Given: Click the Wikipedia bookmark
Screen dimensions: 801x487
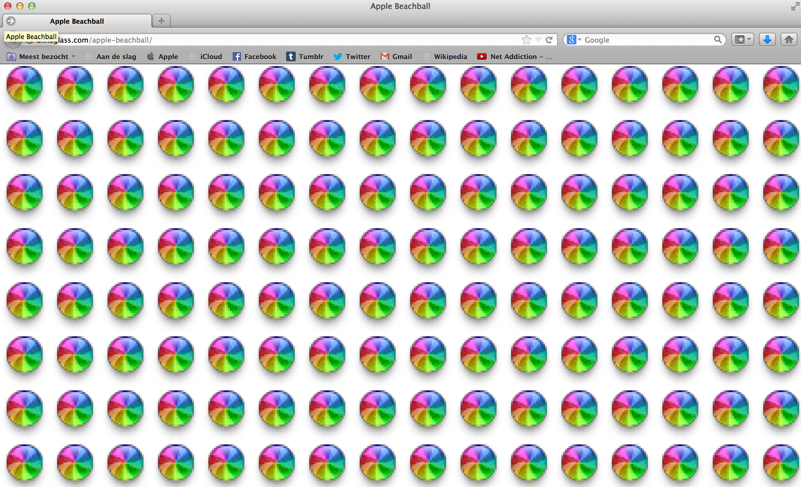Looking at the screenshot, I should (445, 56).
